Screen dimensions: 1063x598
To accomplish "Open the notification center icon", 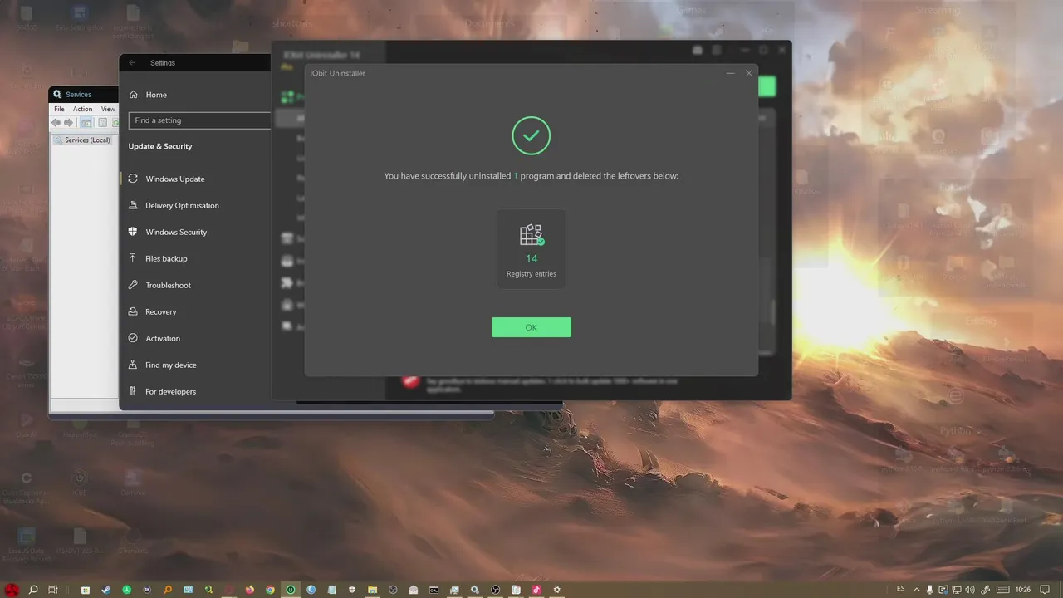I will tap(1045, 590).
